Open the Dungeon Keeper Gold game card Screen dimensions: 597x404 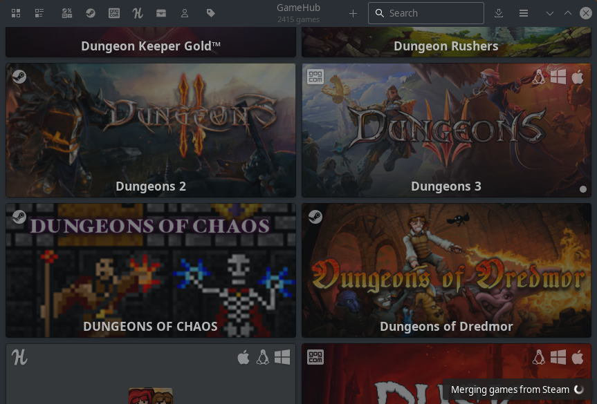151,42
